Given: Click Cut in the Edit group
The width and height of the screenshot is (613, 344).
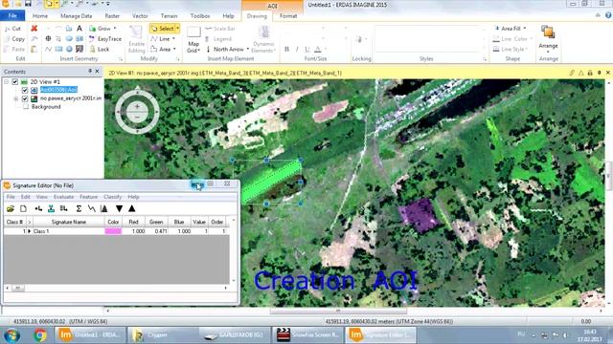Looking at the screenshot, I should 12,29.
